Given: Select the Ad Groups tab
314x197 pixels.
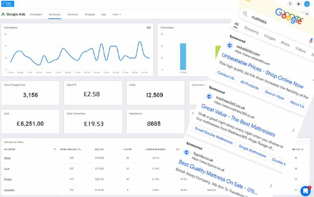Looking at the screenshot, I should tap(55, 15).
